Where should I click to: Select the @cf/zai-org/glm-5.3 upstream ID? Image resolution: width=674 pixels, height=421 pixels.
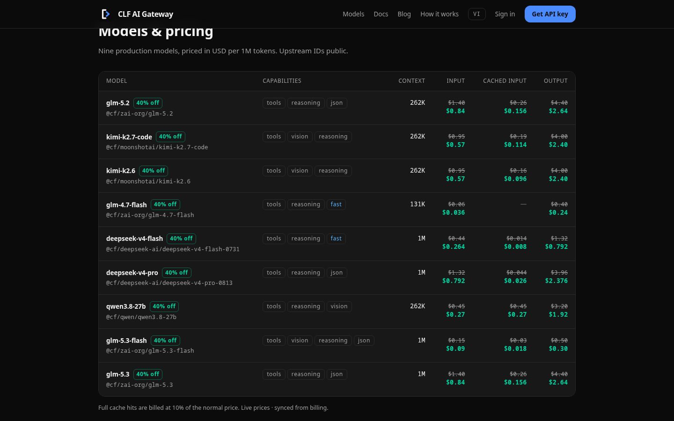[x=139, y=385]
